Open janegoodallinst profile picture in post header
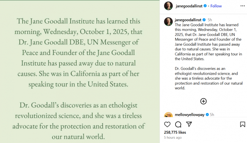 [x=168, y=6]
